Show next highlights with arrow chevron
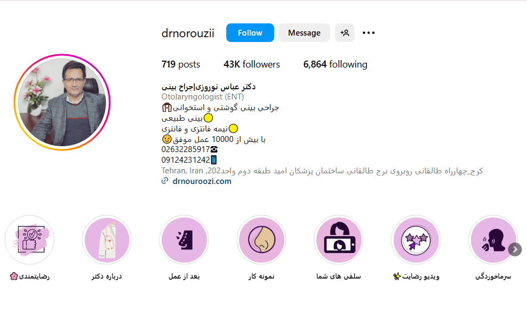The height and width of the screenshot is (311, 527). 515,250
